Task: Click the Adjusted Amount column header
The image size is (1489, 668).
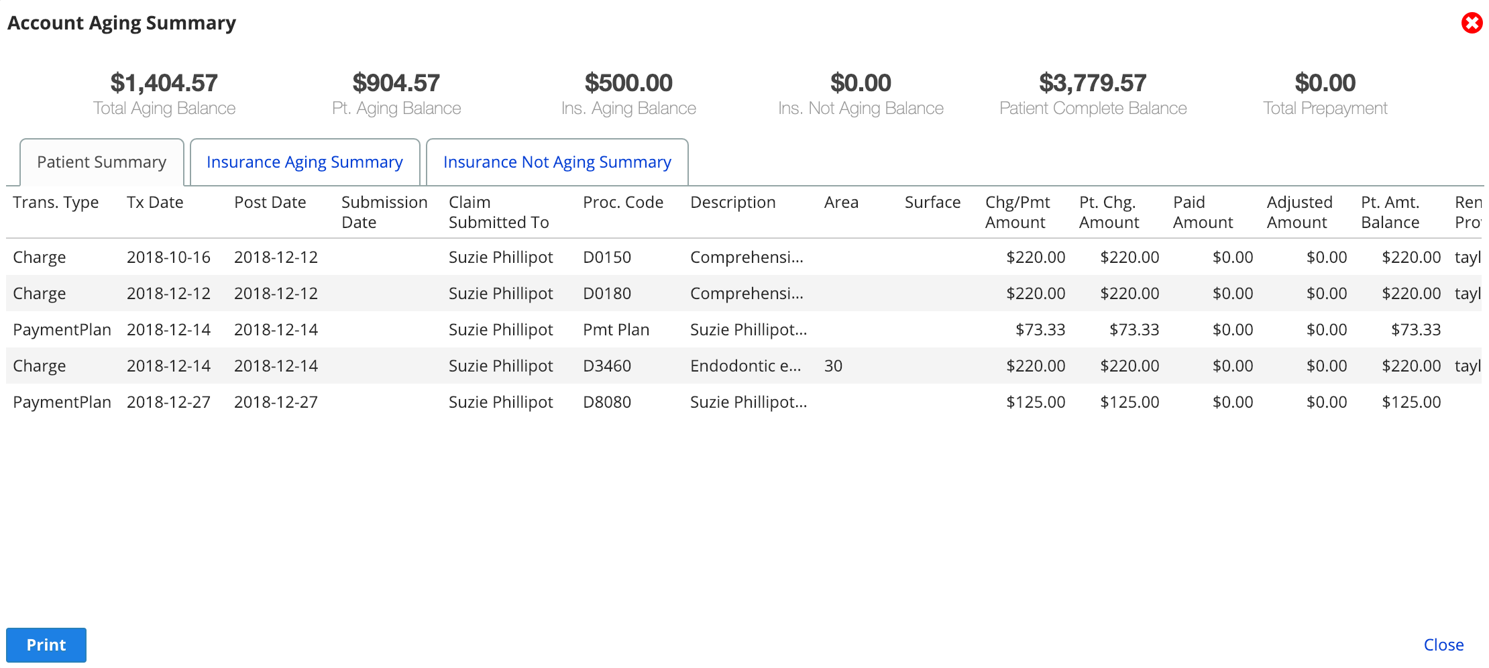Action: coord(1300,212)
